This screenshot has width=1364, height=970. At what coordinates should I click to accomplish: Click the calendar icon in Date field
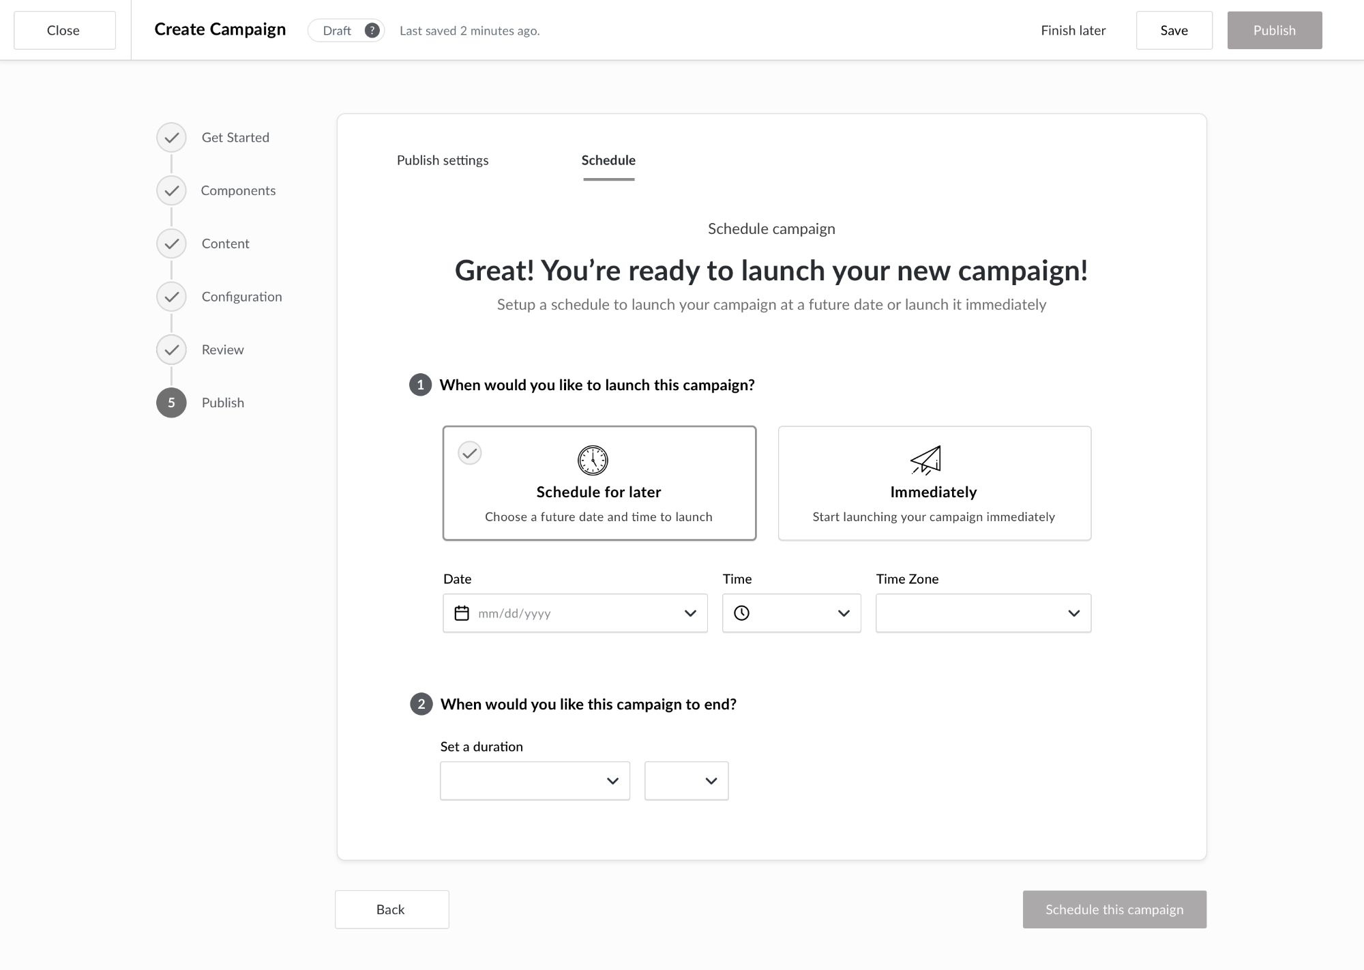[462, 613]
